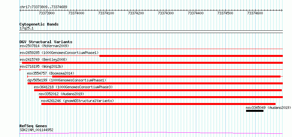Select the esv3641218 red variant bar
Viewport: 292px width, 137px height.
pos(158,90)
